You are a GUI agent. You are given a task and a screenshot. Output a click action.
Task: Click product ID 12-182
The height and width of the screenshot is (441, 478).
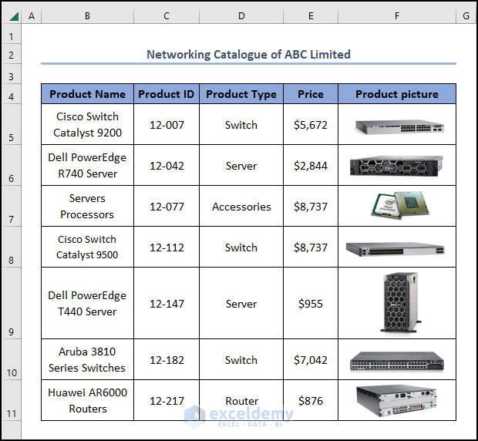pyautogui.click(x=167, y=359)
